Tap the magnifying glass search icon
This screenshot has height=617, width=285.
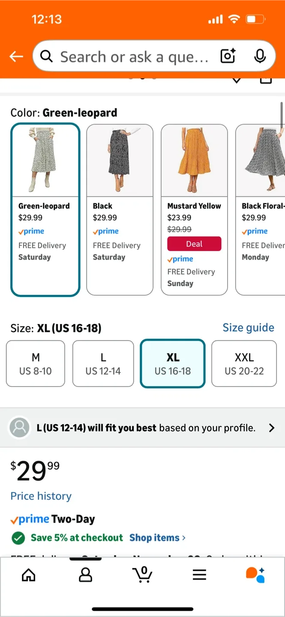pos(46,56)
